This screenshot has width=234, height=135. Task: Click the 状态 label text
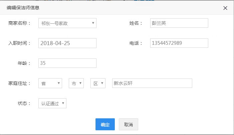pos(24,103)
